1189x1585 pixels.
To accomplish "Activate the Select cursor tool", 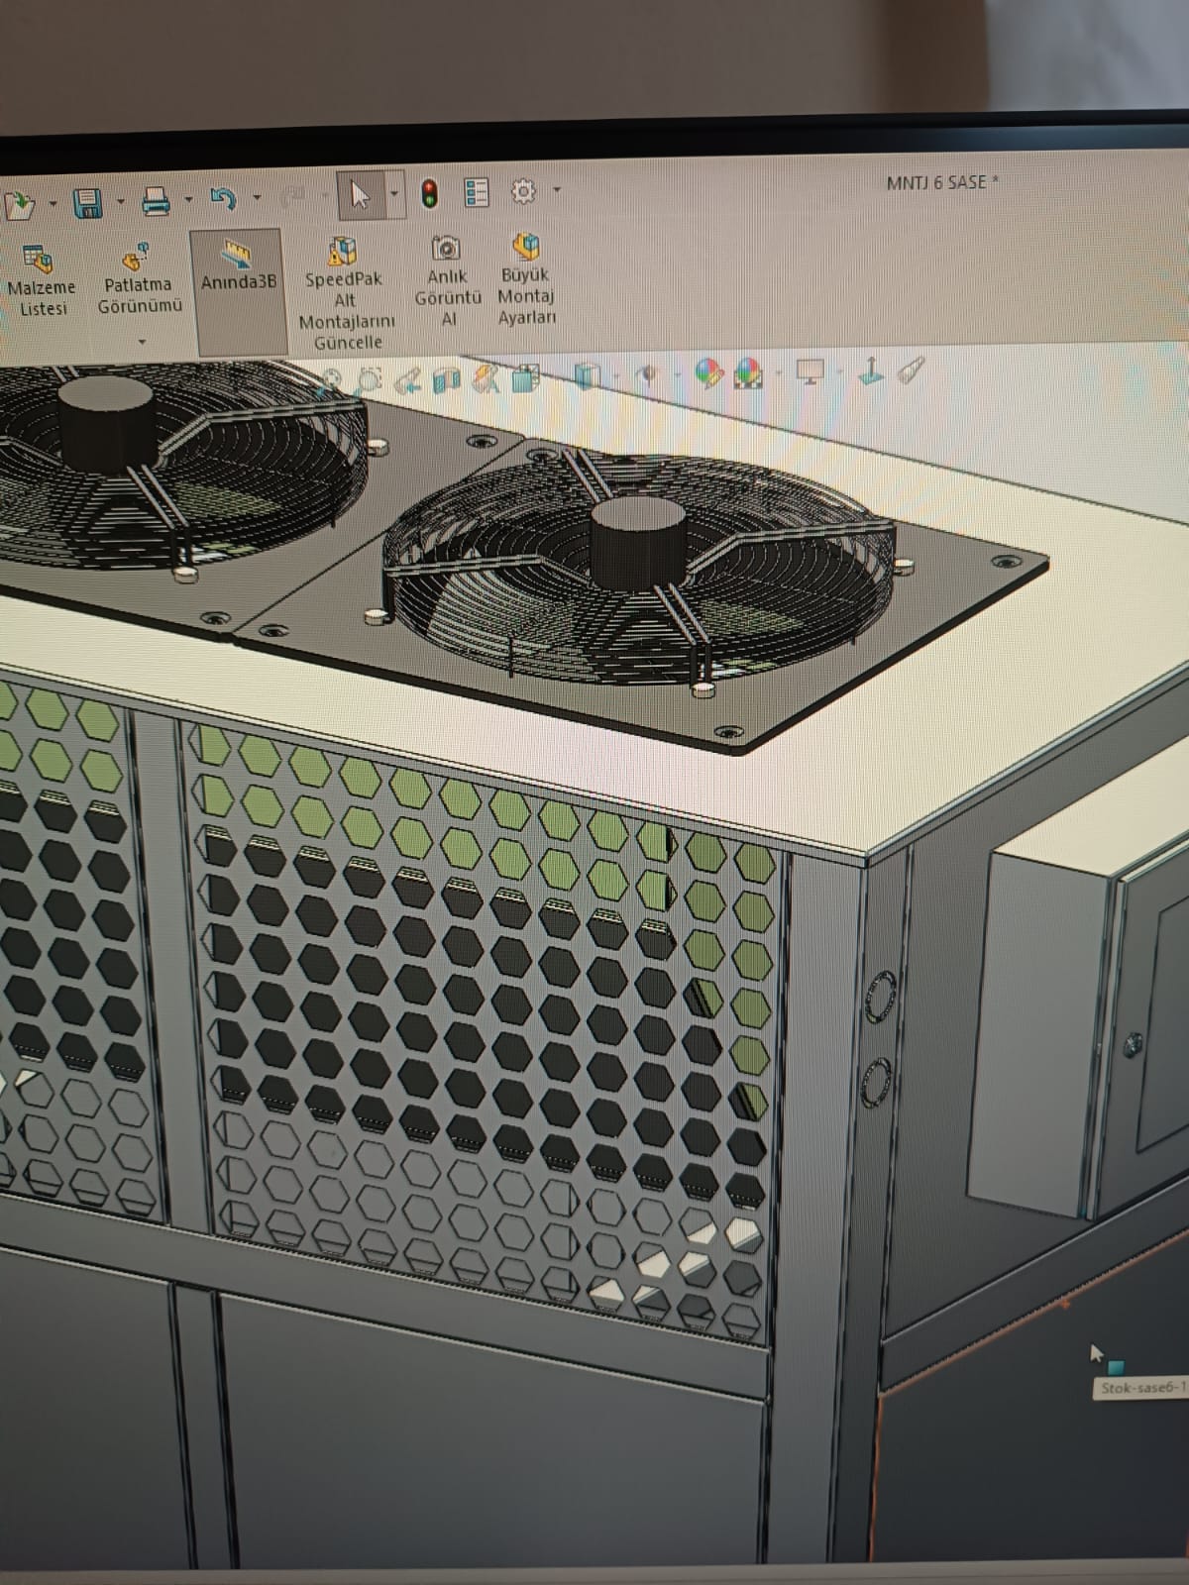I will pyautogui.click(x=360, y=195).
